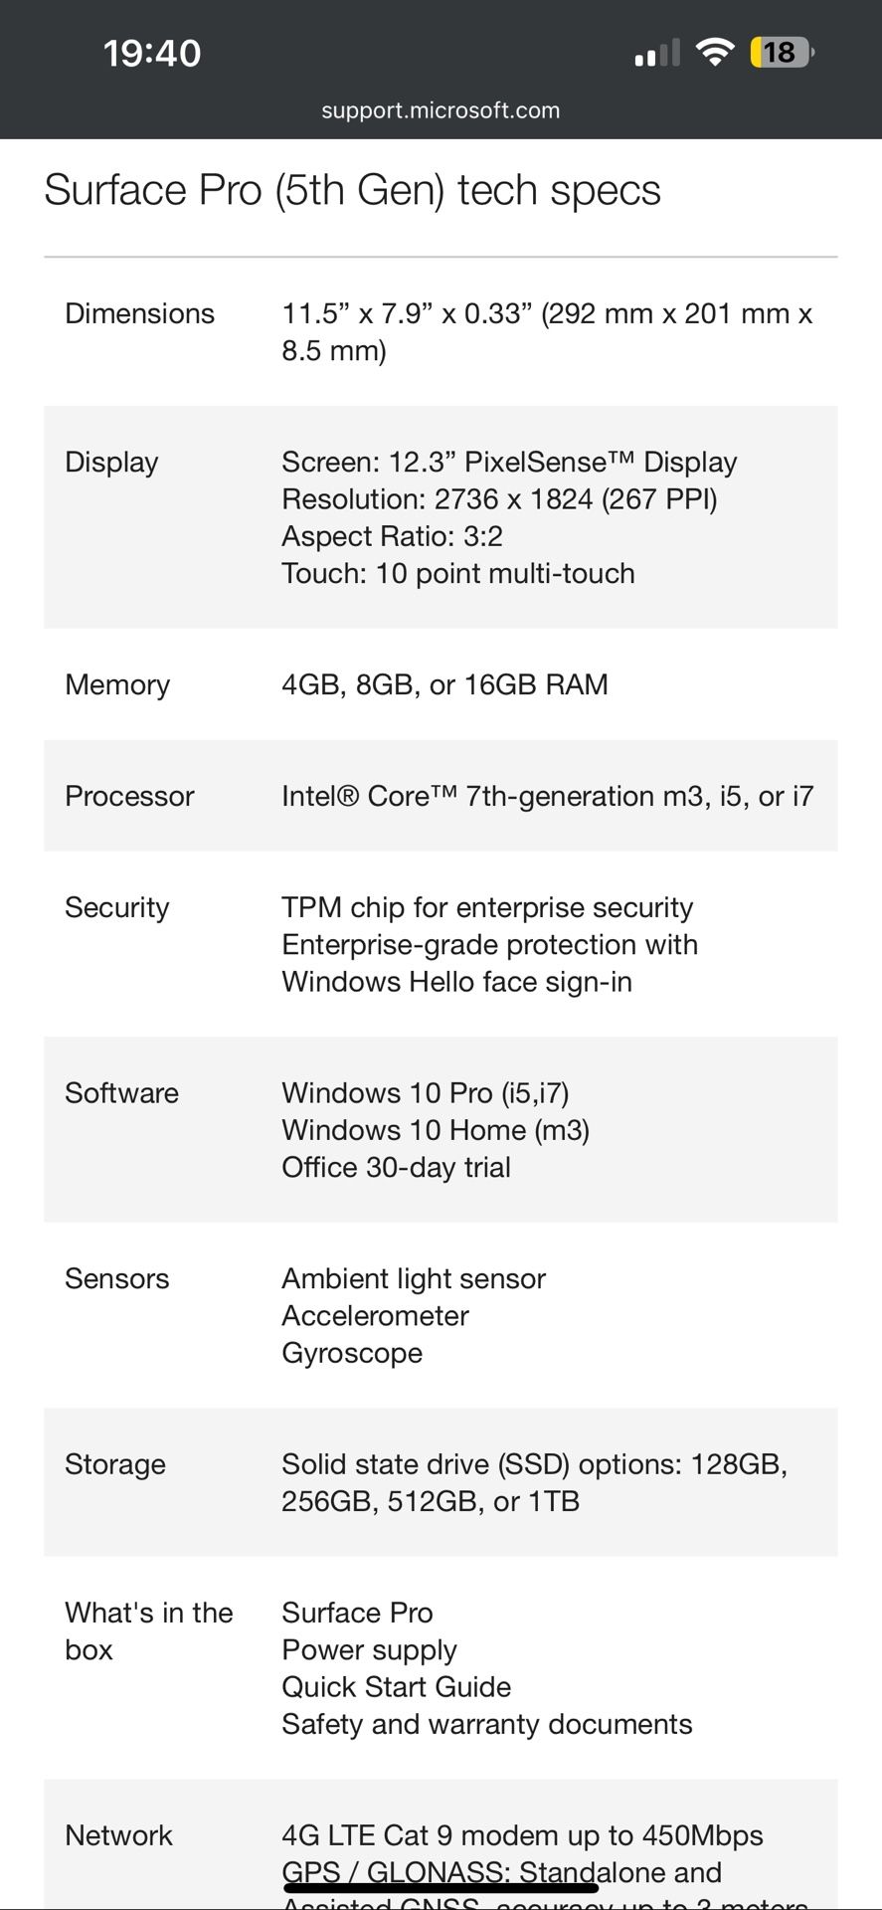Select the Dimensions row label
The width and height of the screenshot is (882, 1910).
click(x=139, y=313)
